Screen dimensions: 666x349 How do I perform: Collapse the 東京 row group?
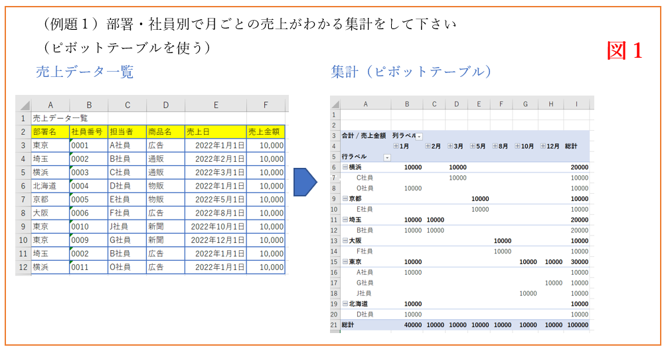tap(345, 261)
